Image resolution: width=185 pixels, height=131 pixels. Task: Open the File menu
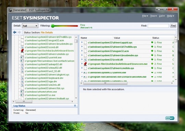tap(145, 16)
